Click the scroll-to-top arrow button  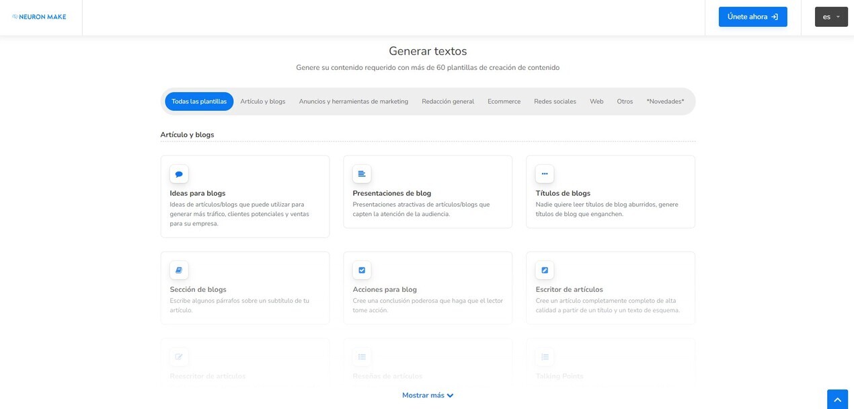(x=837, y=400)
